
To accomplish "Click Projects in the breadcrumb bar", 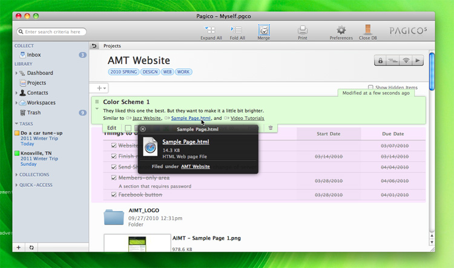I will point(112,46).
